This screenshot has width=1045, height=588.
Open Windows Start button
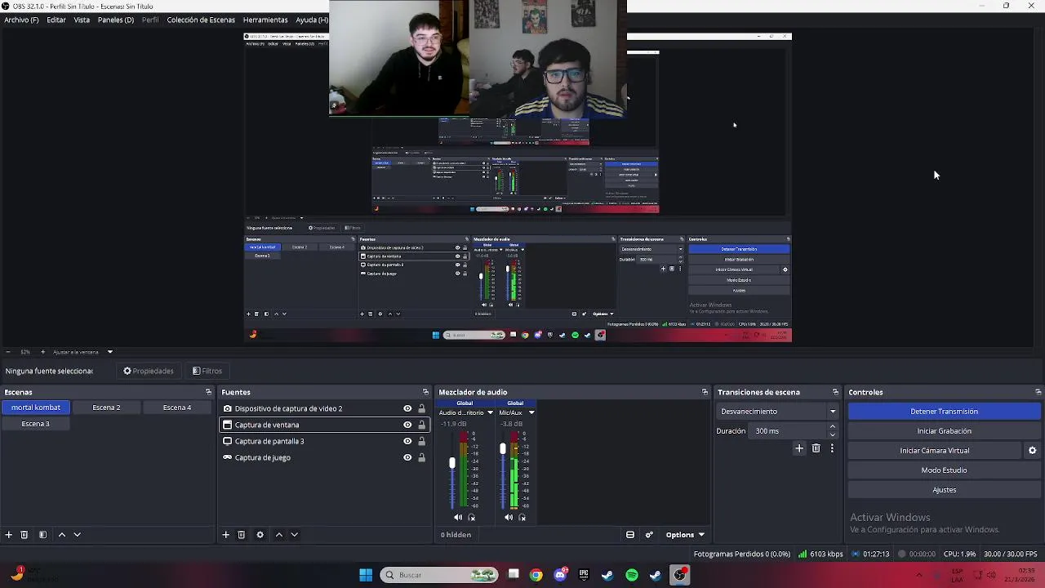click(x=366, y=575)
